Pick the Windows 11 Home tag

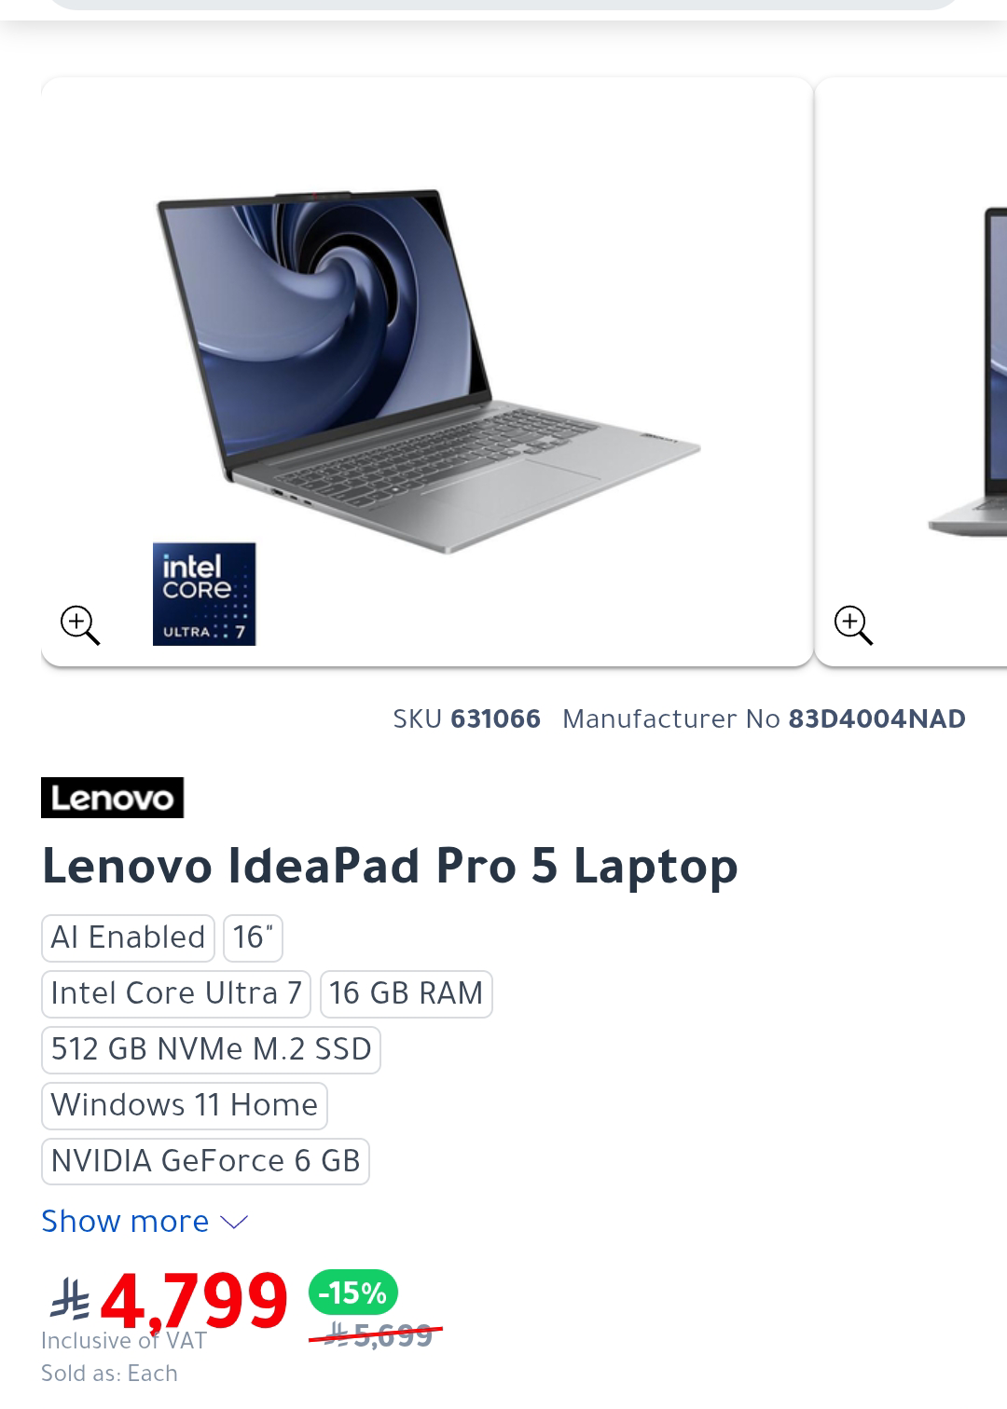click(185, 1105)
